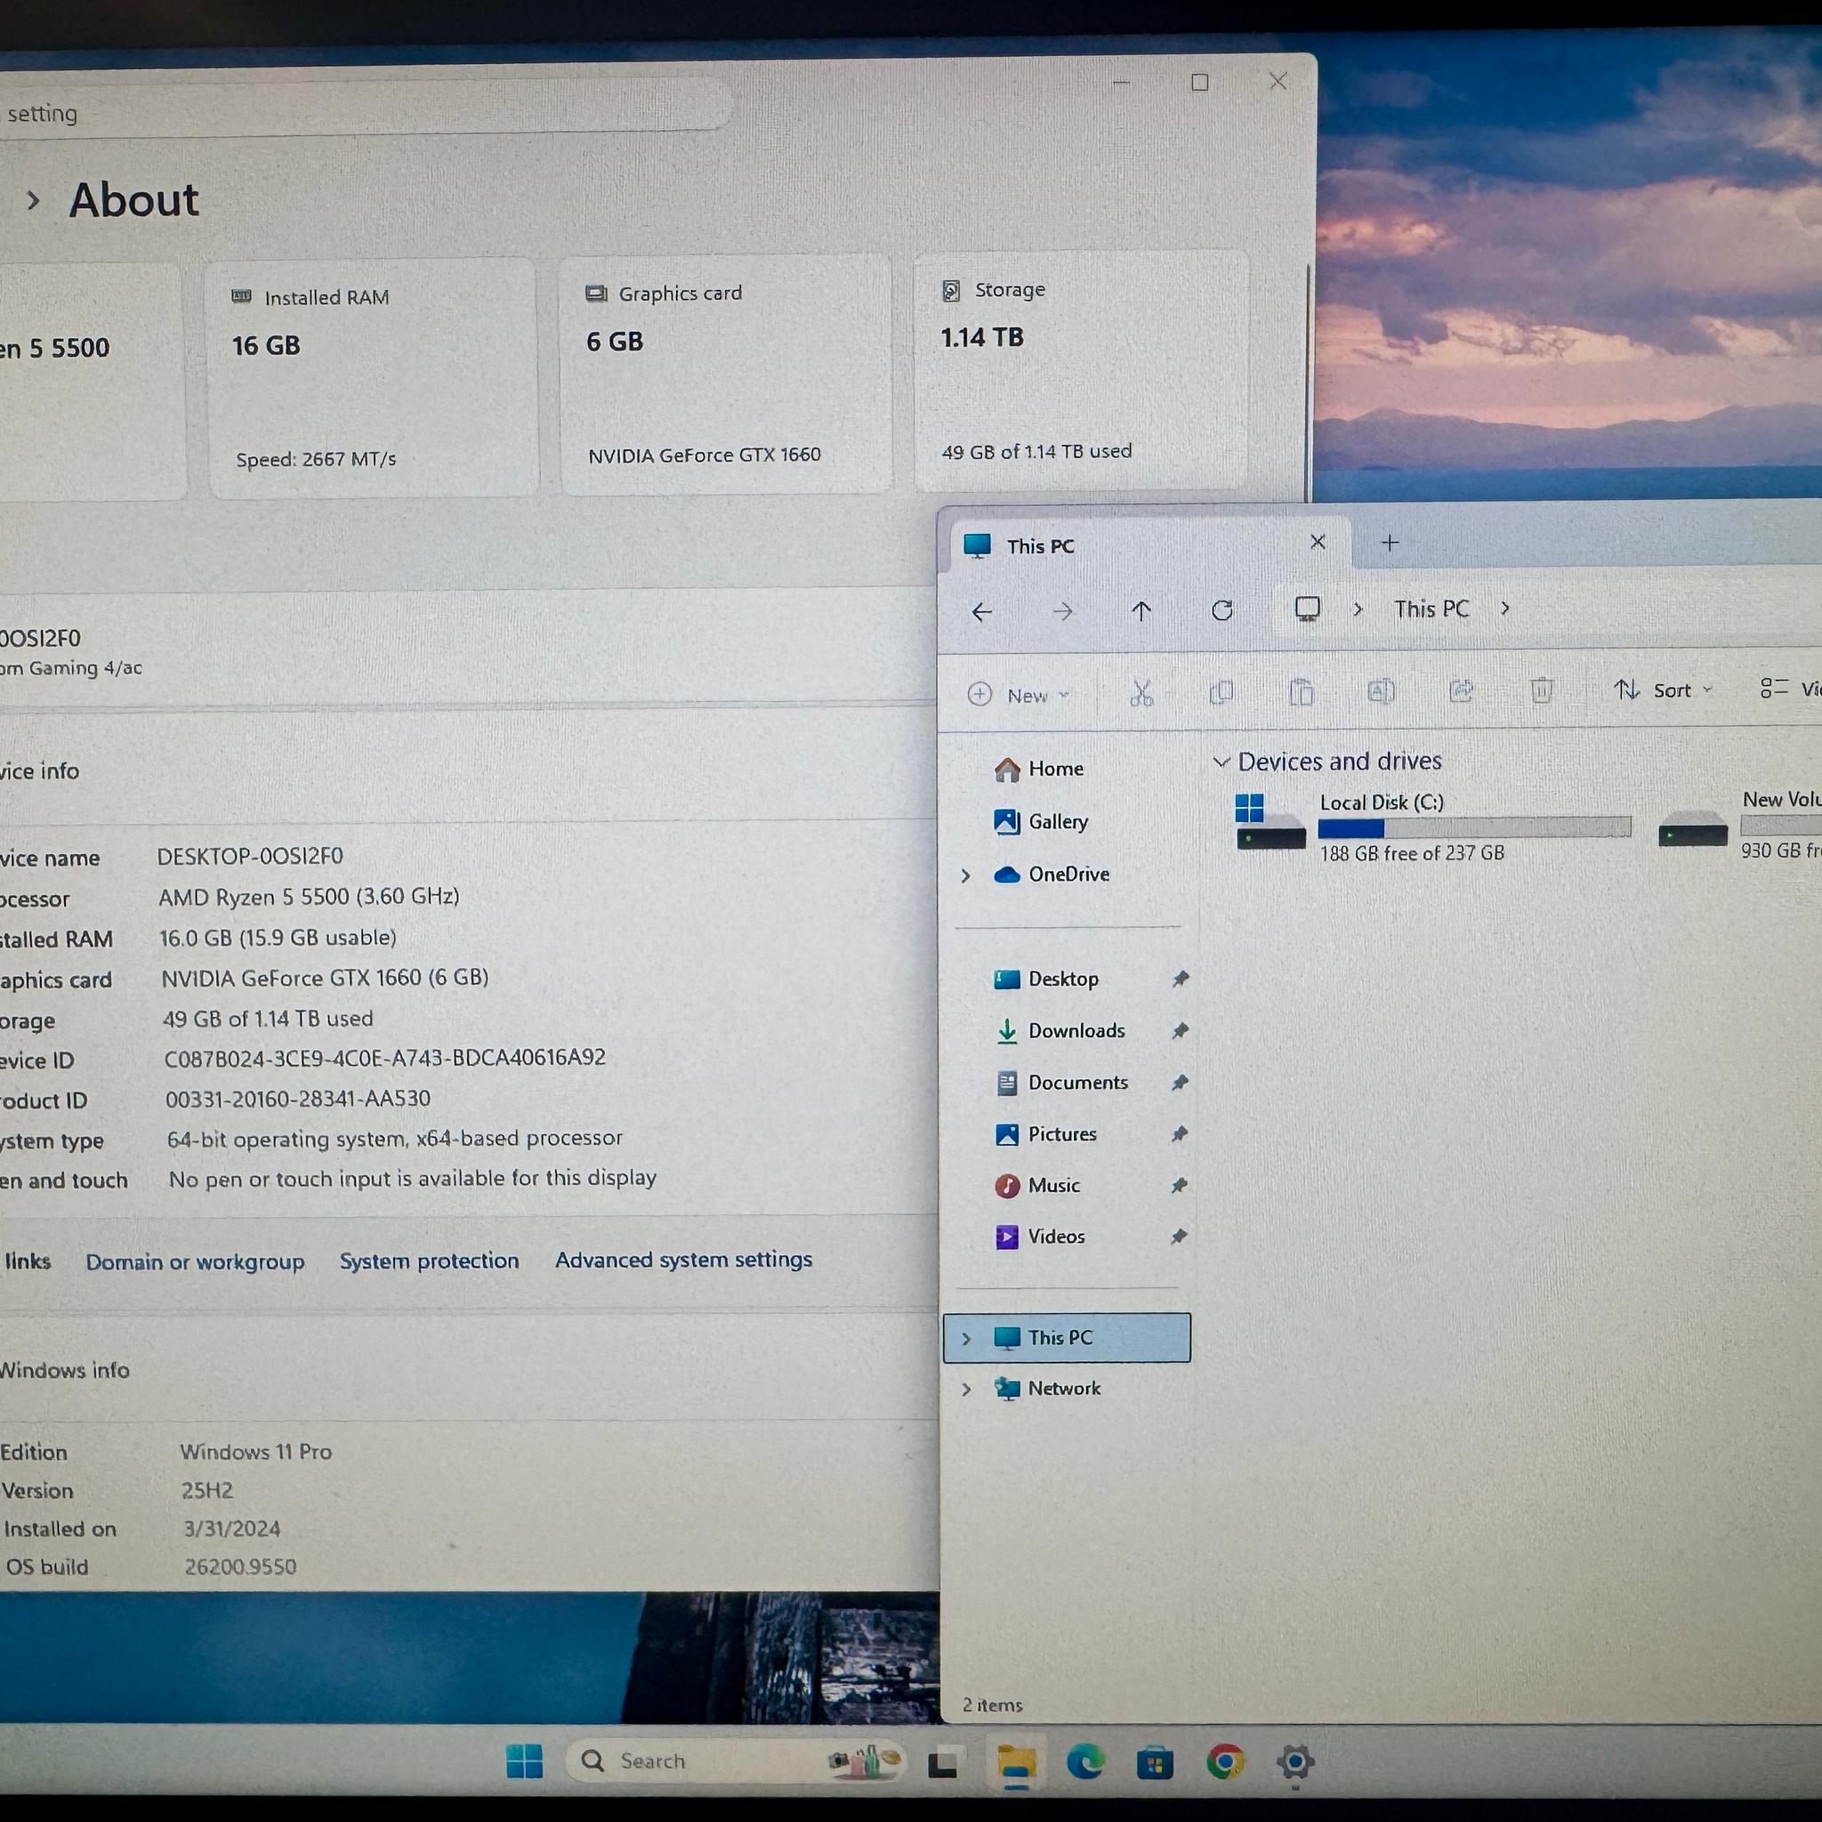The height and width of the screenshot is (1822, 1822).
Task: Open Microsoft Store from the taskbar
Action: (x=1154, y=1762)
